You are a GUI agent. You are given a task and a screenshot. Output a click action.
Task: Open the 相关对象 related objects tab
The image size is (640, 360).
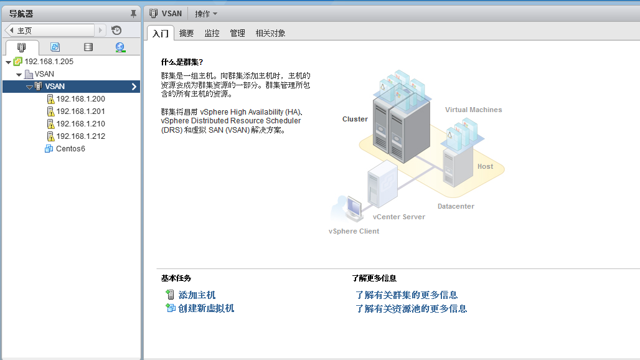(270, 33)
